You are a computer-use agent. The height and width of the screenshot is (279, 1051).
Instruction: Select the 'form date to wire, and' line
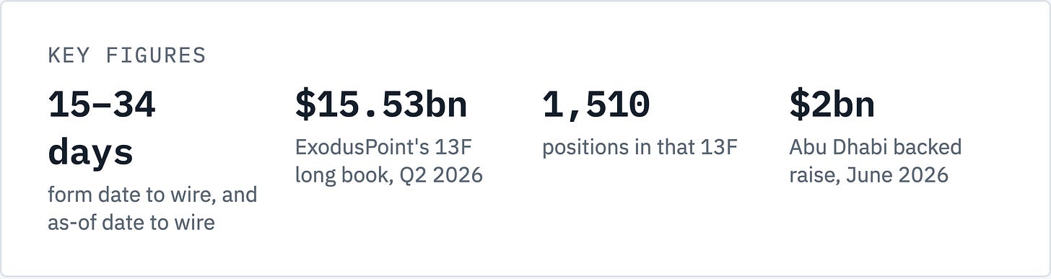(x=152, y=195)
